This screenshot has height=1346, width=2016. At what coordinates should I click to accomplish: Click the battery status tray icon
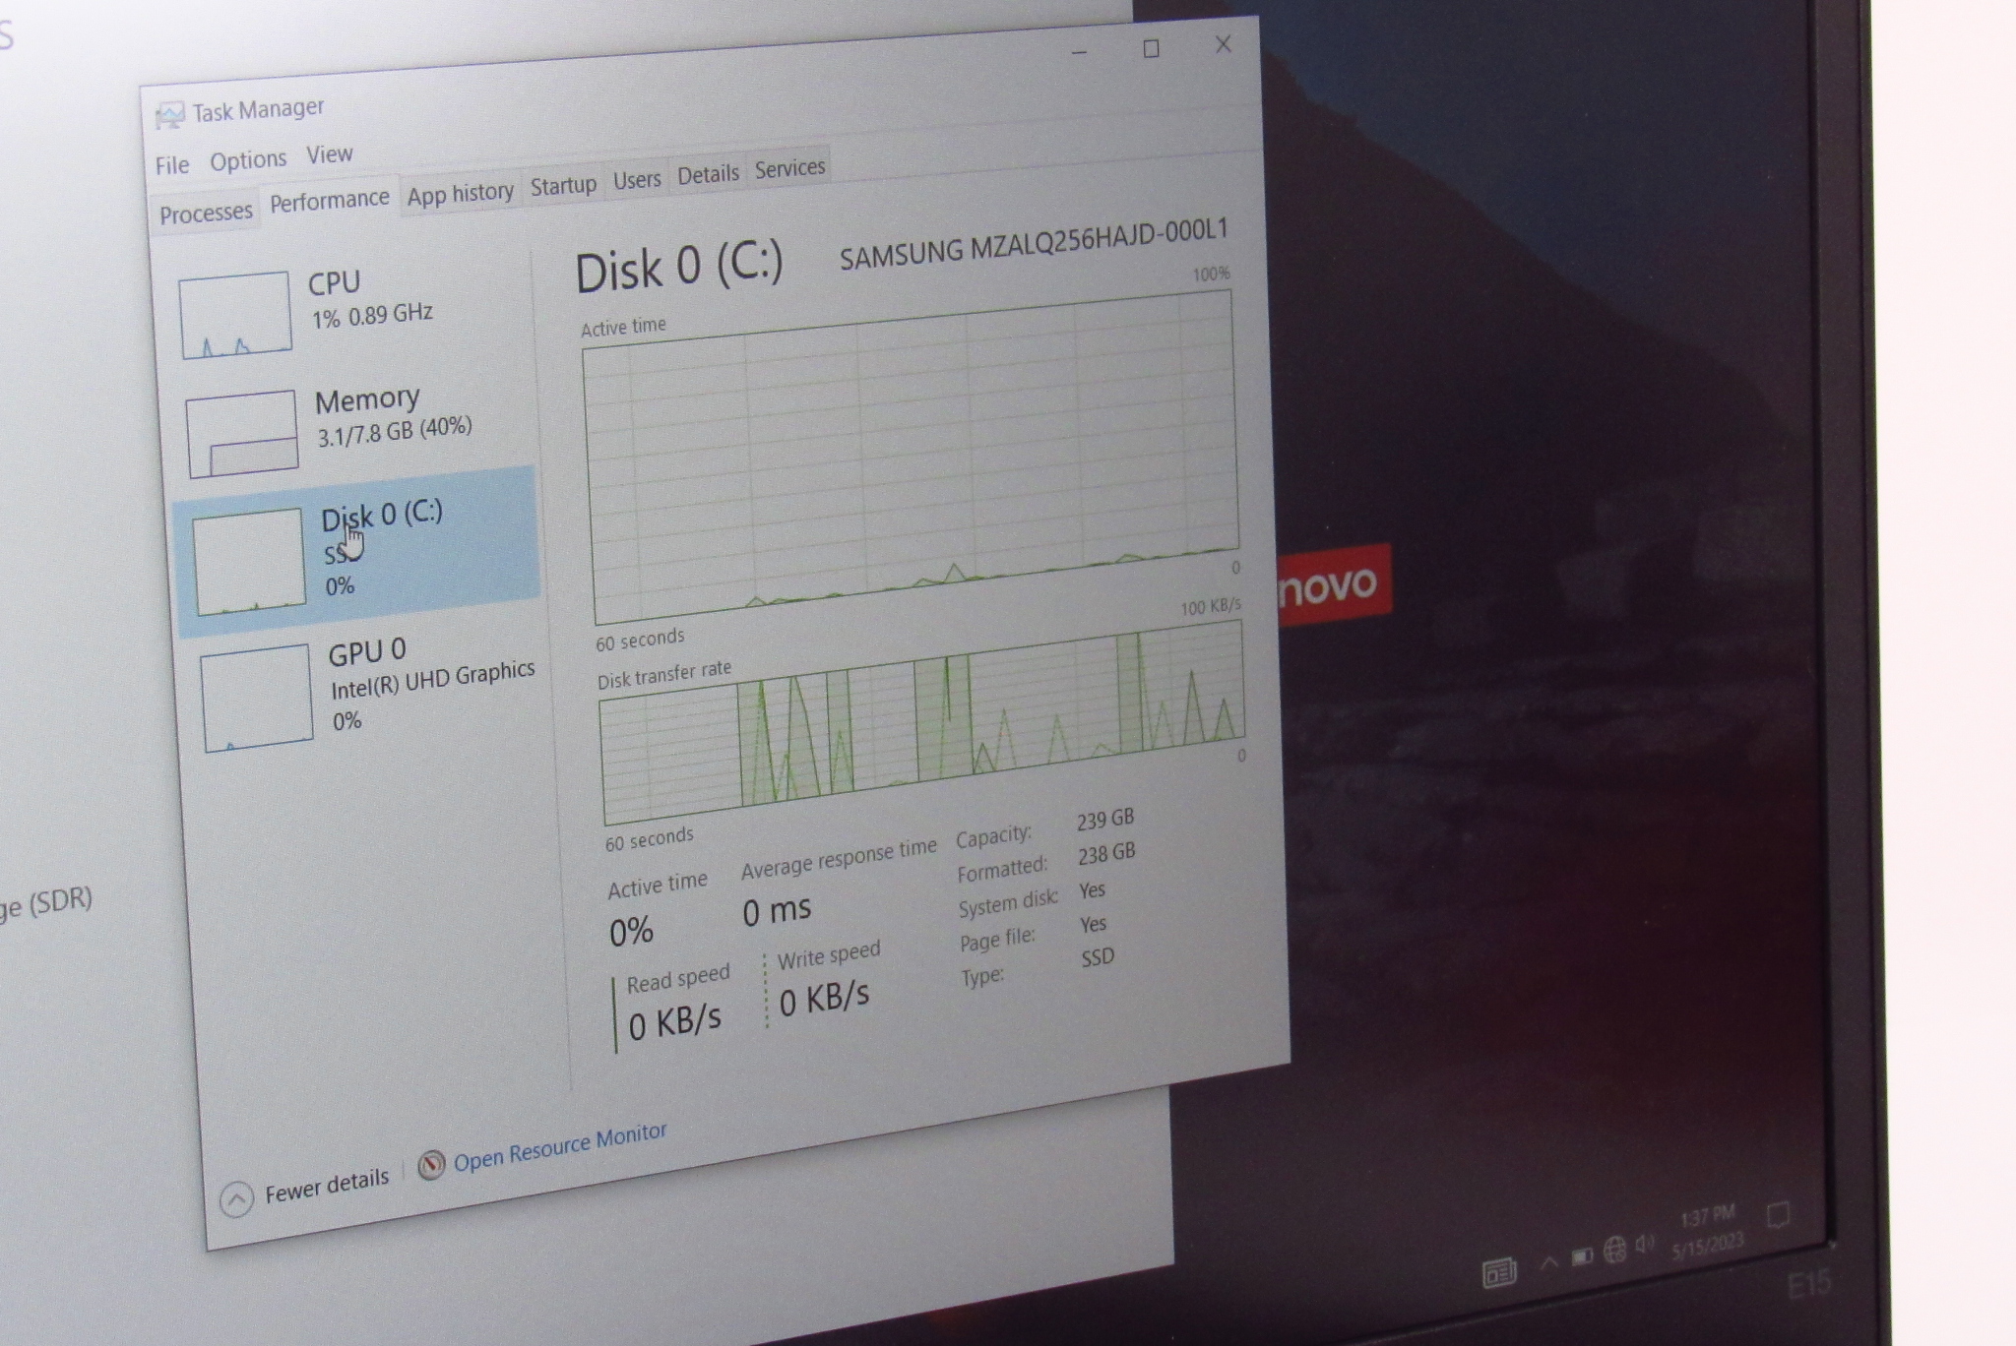point(1581,1256)
